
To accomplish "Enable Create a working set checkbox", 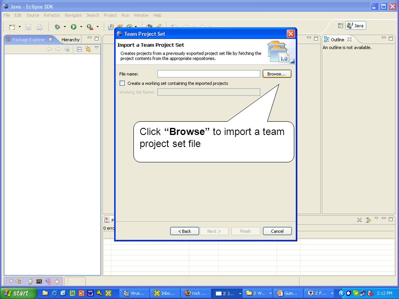I will click(122, 83).
